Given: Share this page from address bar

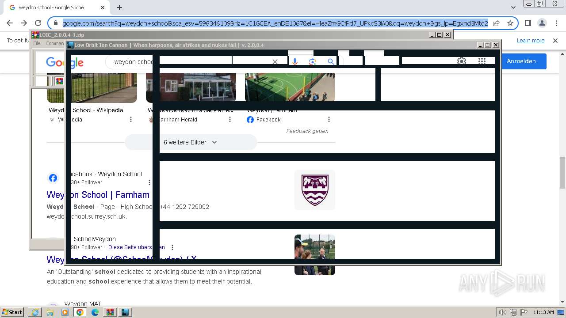Looking at the screenshot, I should point(496,23).
